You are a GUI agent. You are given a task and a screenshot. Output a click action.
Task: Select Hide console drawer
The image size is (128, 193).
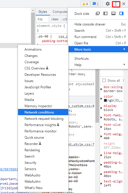(98, 24)
